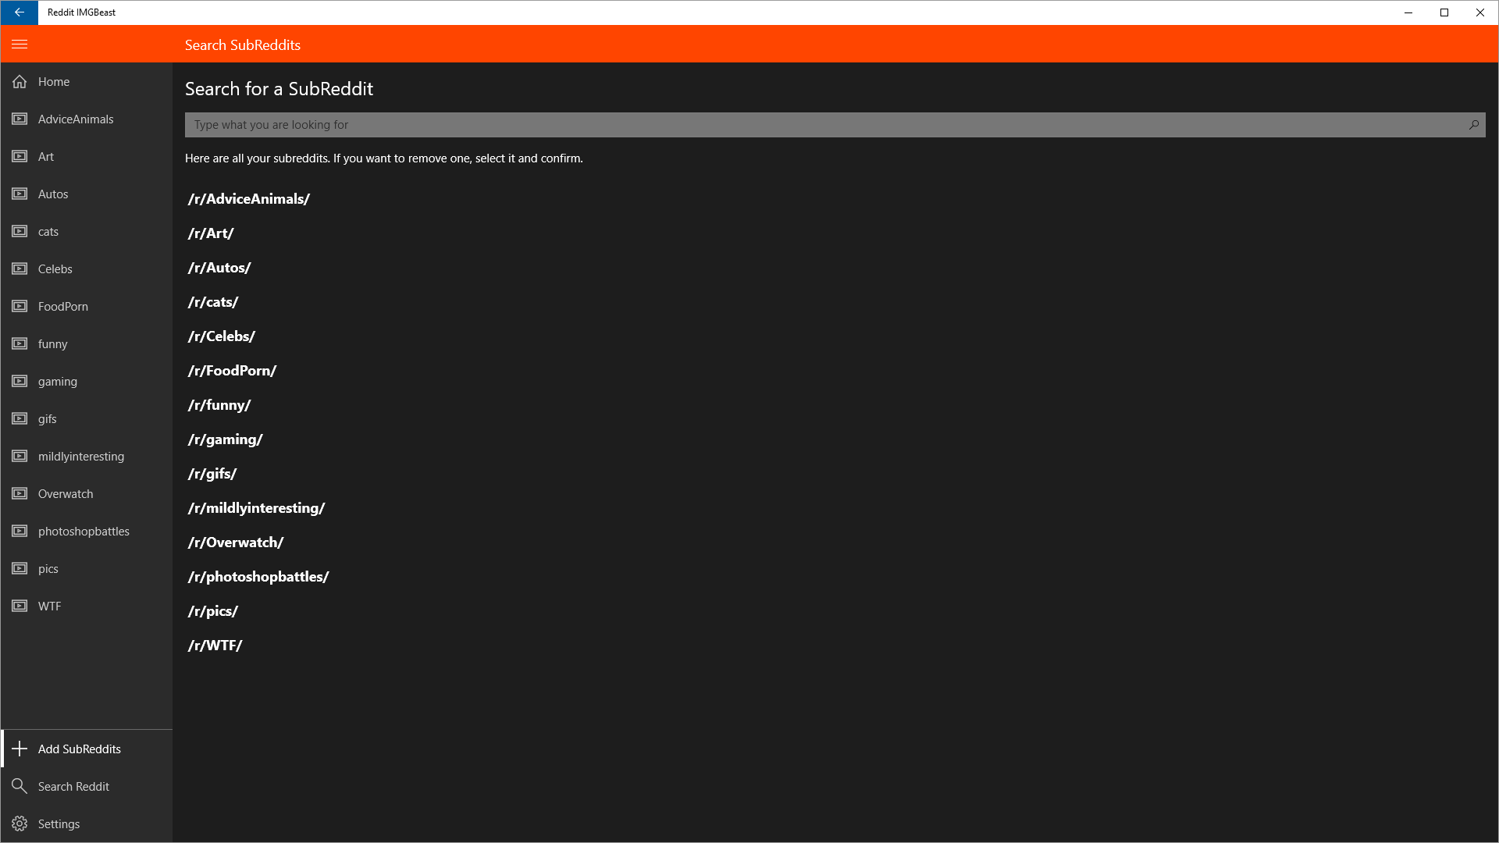This screenshot has height=843, width=1499.
Task: Open Settings page
Action: [87, 823]
